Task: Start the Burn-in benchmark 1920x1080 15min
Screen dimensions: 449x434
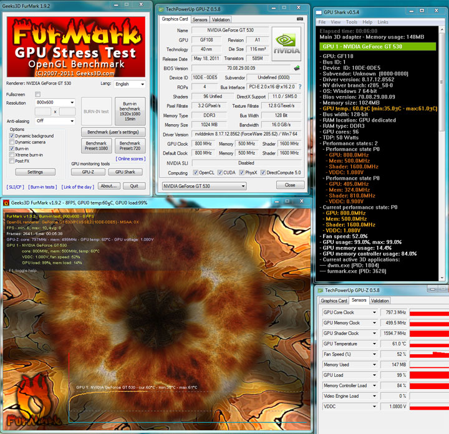Action: tap(130, 111)
